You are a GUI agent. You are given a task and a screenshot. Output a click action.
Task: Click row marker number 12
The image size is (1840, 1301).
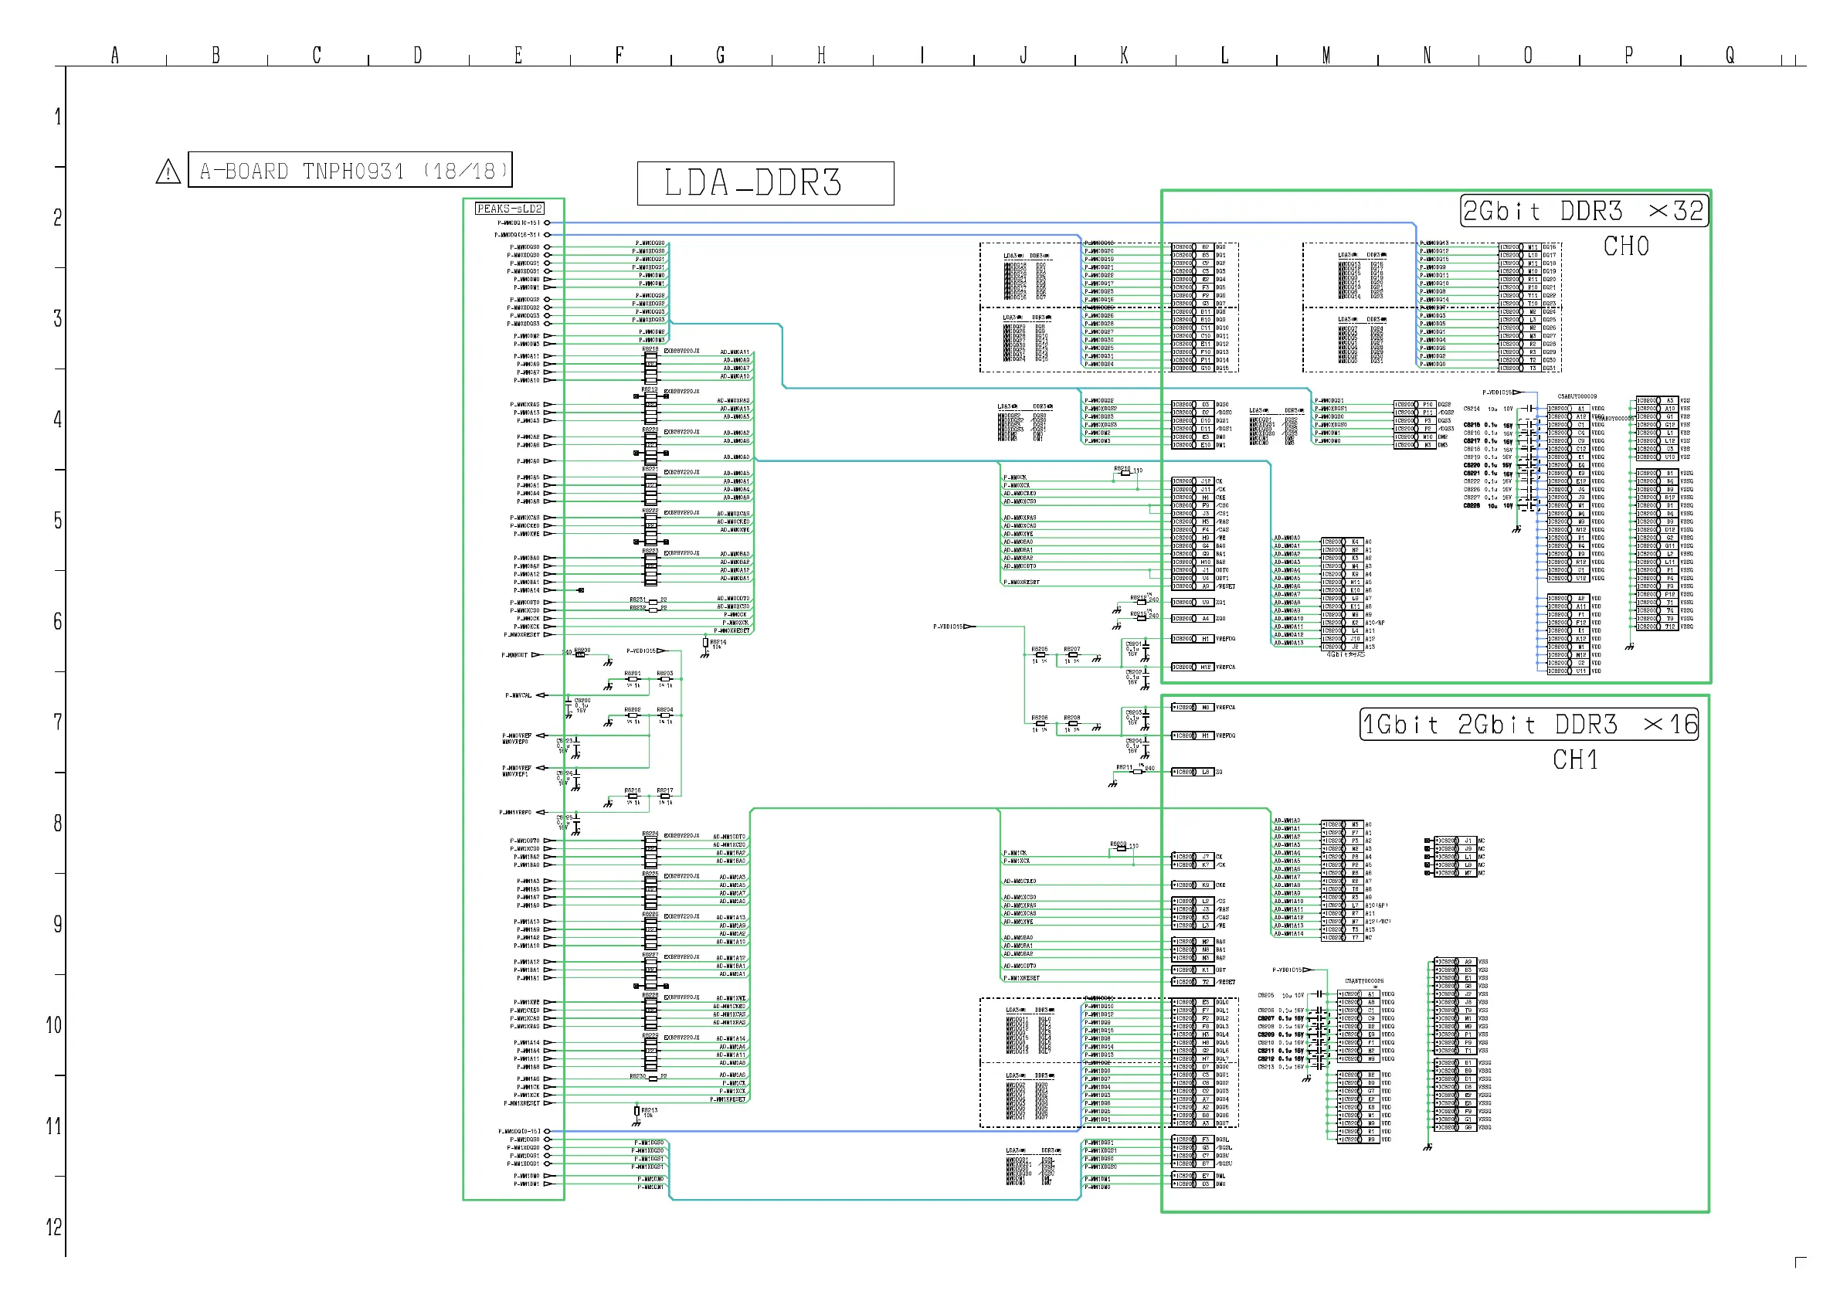click(x=54, y=1227)
